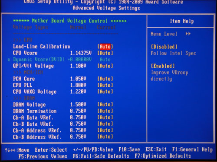
Task: Click the dimmed Normal column header
Action: [x=78, y=27]
